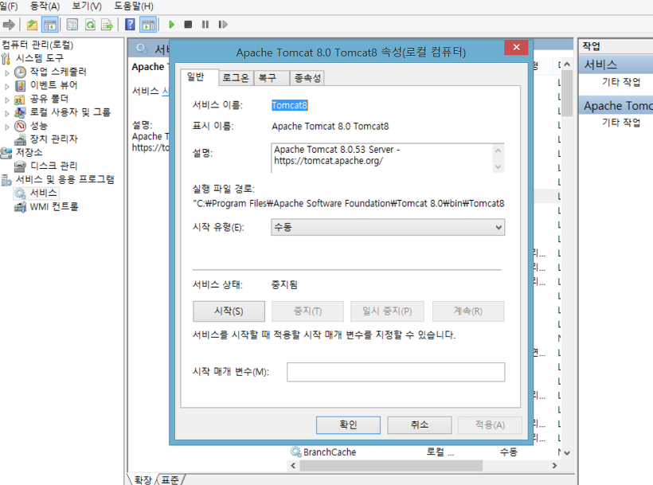Viewport: 653px width, 485px height.
Task: Toggle the show/hide console tree icon
Action: coord(50,25)
